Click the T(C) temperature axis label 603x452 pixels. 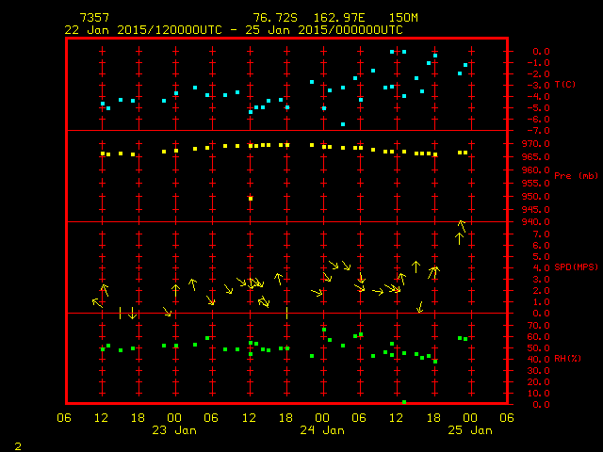(565, 85)
